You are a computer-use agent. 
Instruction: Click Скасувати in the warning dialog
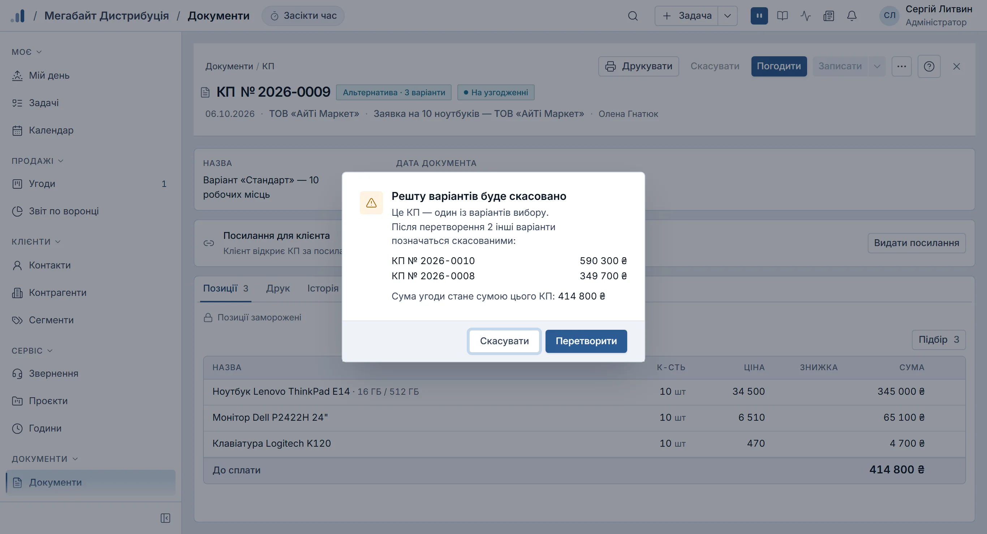(504, 341)
